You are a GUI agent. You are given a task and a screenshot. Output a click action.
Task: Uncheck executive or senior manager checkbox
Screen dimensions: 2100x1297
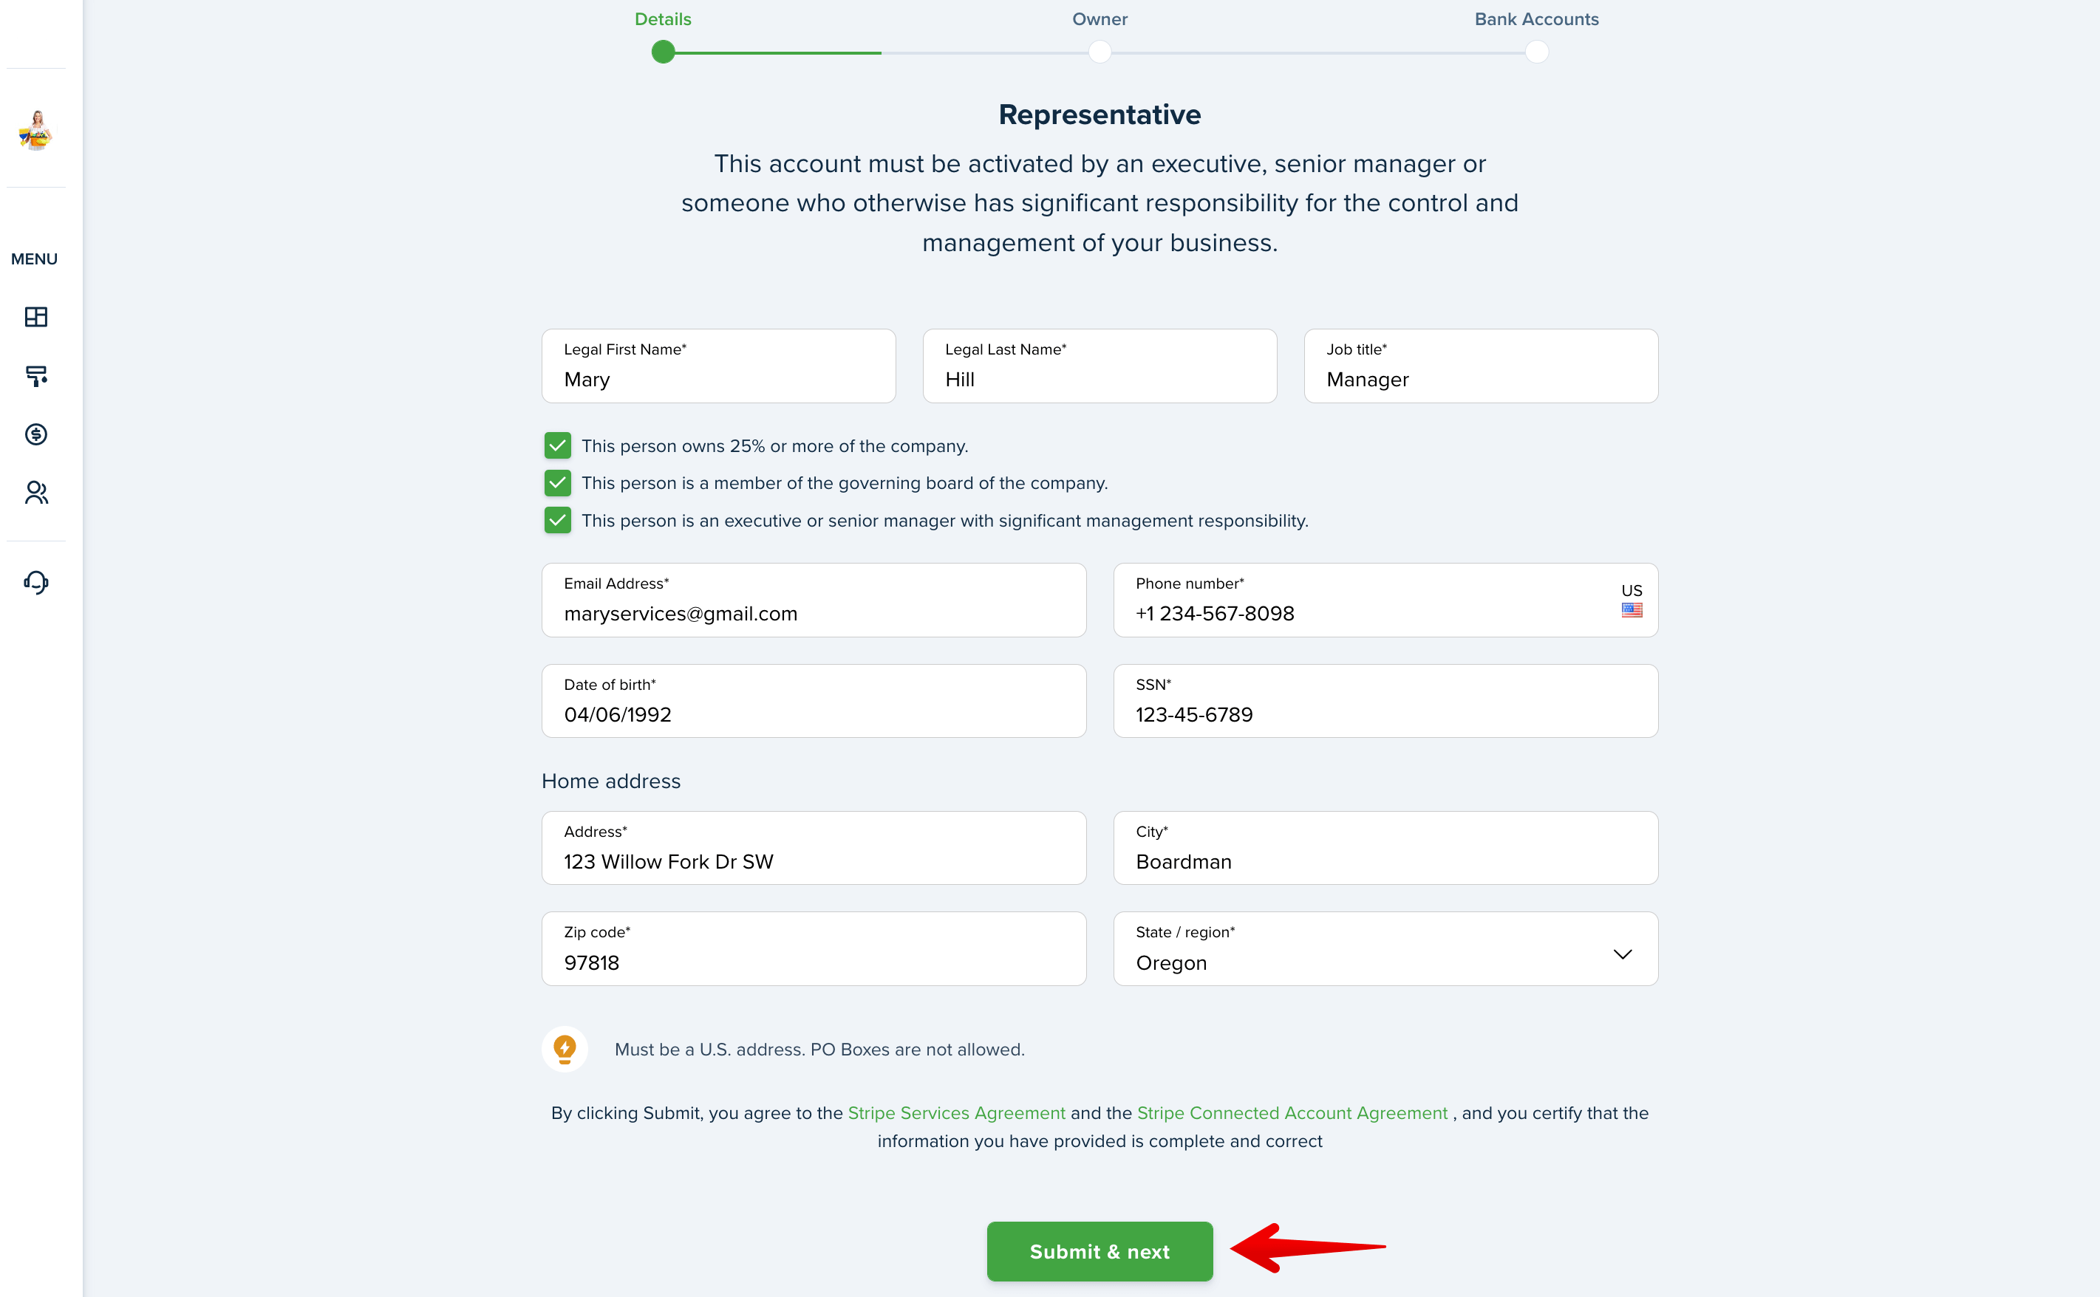[558, 520]
